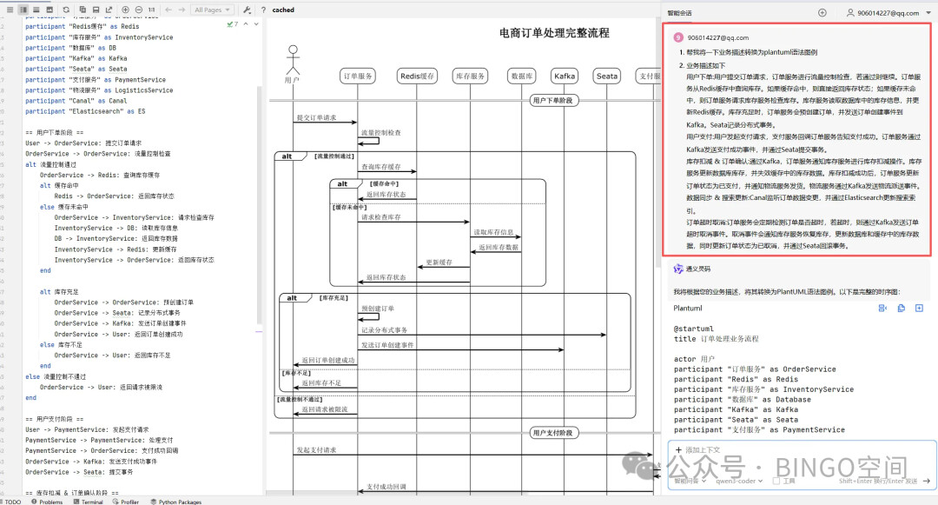Screen dimensions: 938x505
Task: Click the 数据库 participant box
Action: 522,76
